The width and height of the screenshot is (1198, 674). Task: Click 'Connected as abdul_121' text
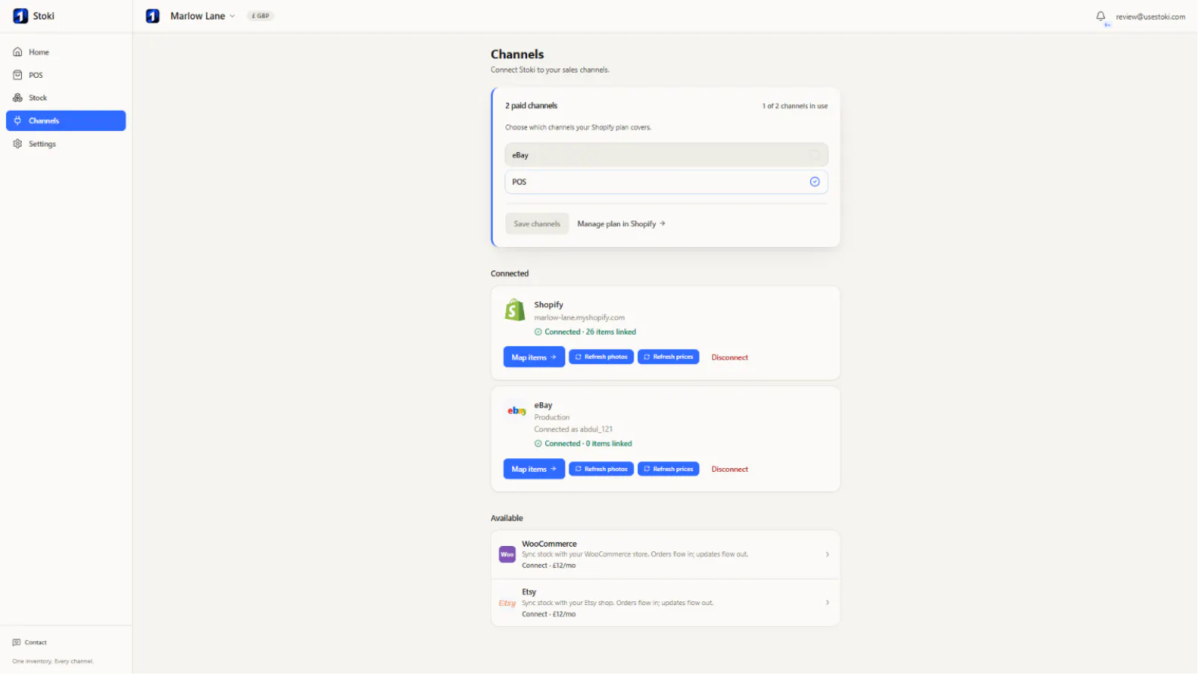(574, 429)
